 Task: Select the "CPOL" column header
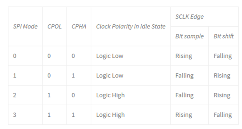54,26
